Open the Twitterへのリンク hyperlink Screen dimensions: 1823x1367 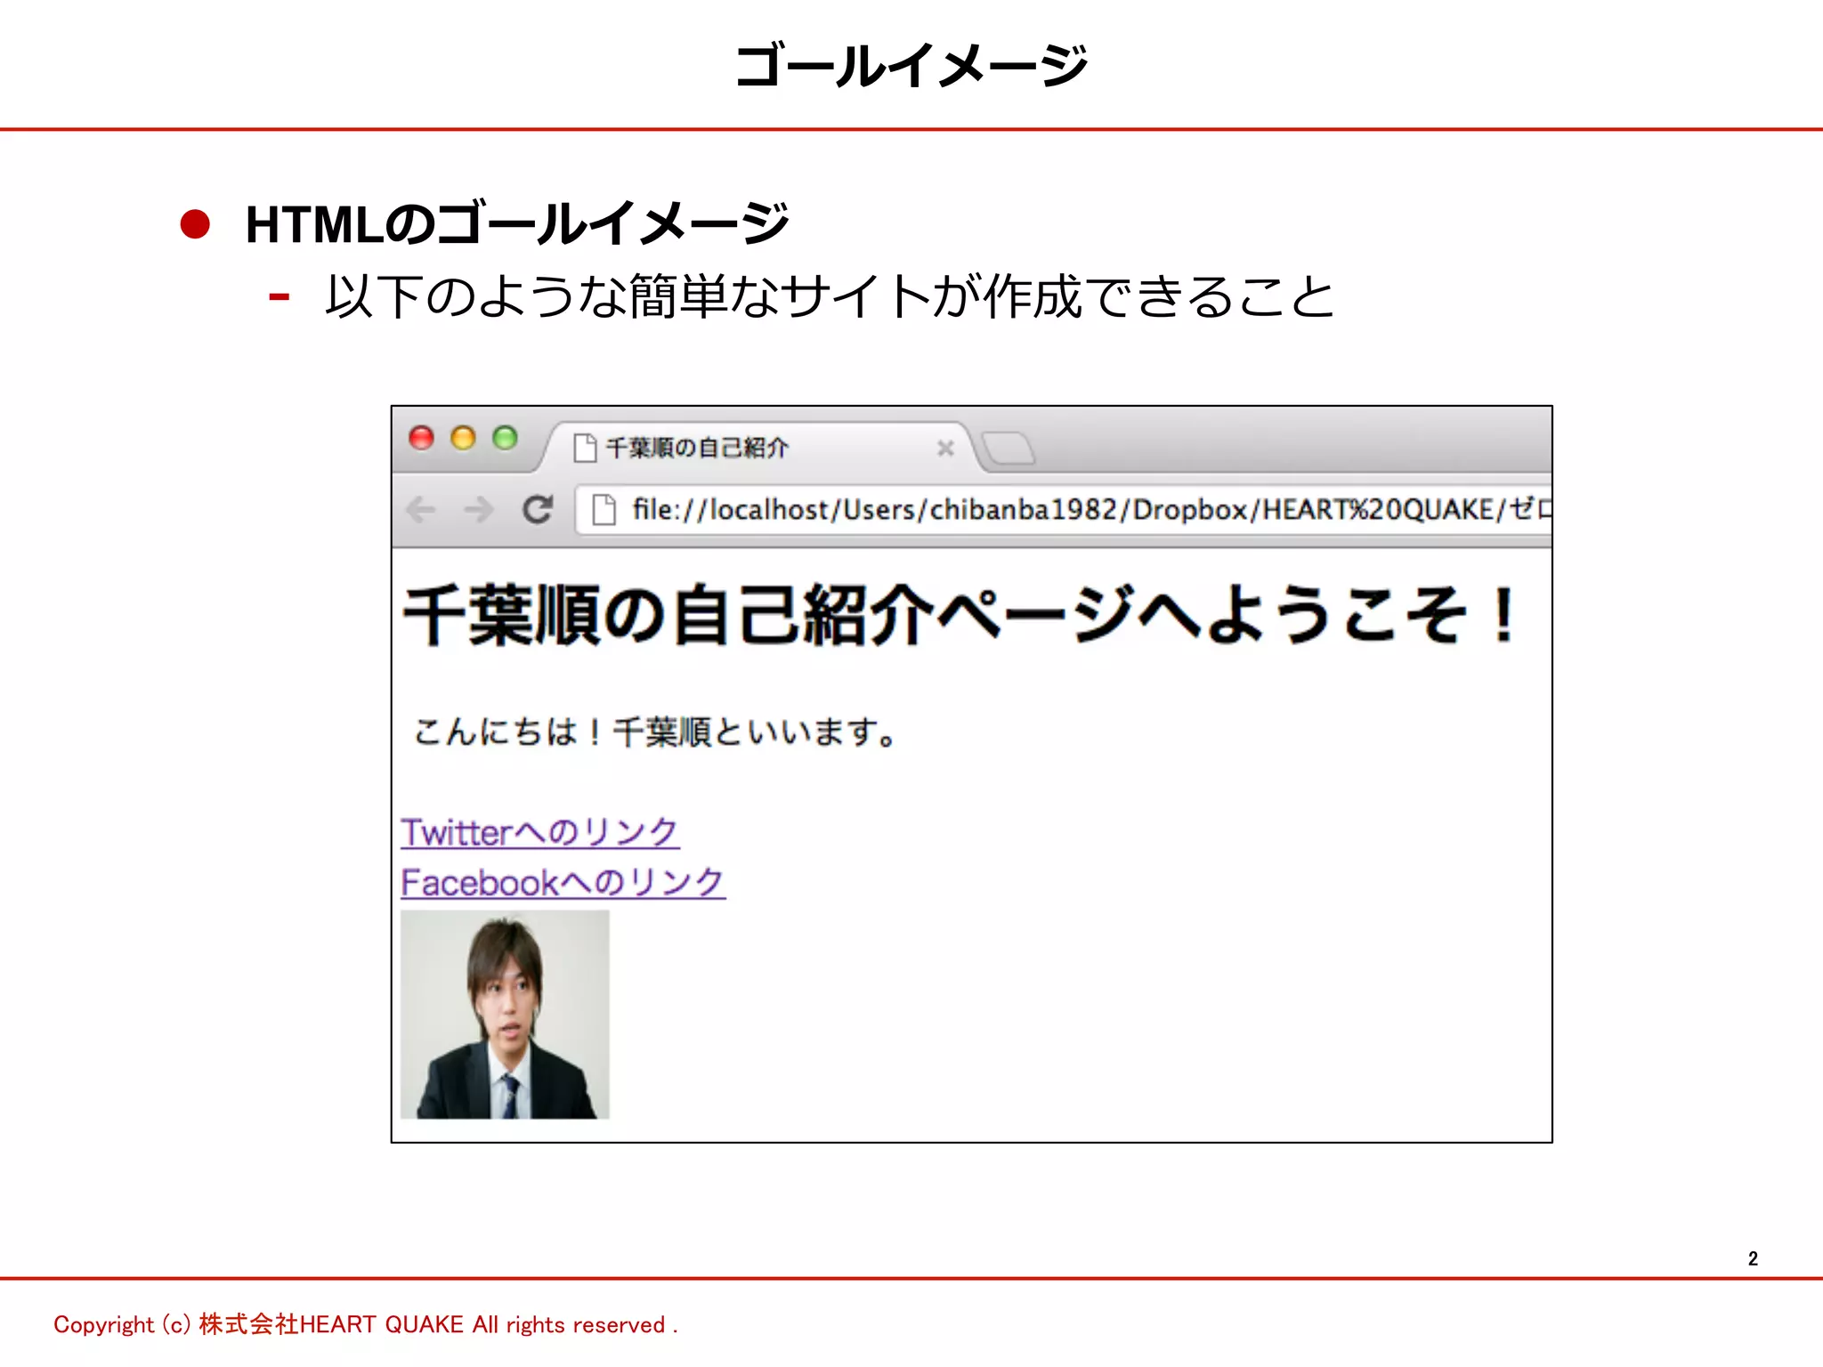click(x=539, y=833)
